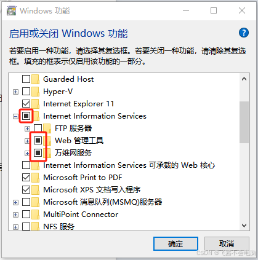
Task: Select the Microsoft XPS 文档写入程序 item
Action: click(92, 190)
